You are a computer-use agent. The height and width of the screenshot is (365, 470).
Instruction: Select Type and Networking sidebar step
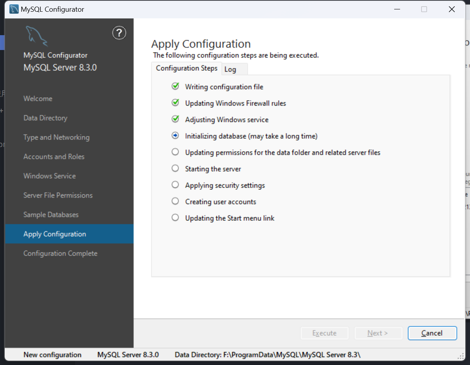coord(56,137)
